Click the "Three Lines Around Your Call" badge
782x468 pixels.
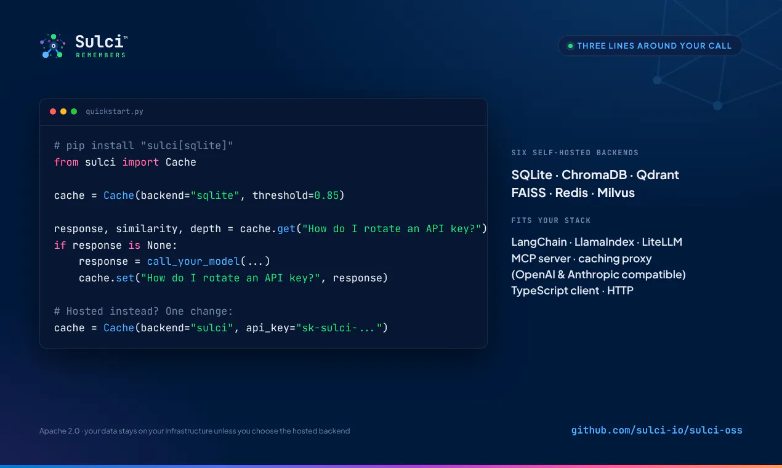[x=650, y=46]
